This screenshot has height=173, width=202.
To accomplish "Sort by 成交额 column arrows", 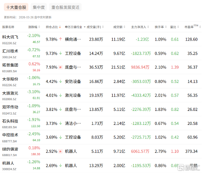I will point(124,27).
